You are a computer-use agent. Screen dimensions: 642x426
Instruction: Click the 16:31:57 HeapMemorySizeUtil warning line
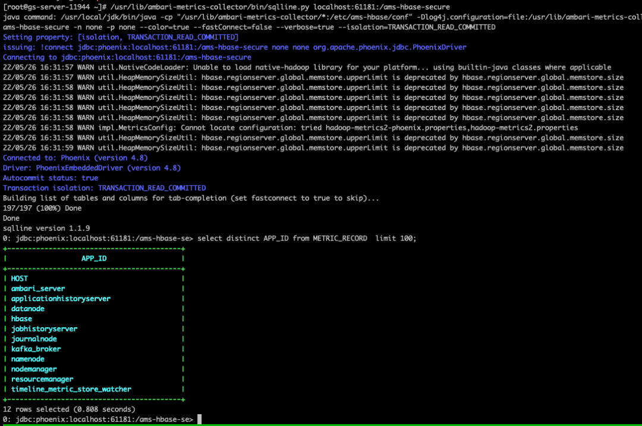click(x=313, y=77)
